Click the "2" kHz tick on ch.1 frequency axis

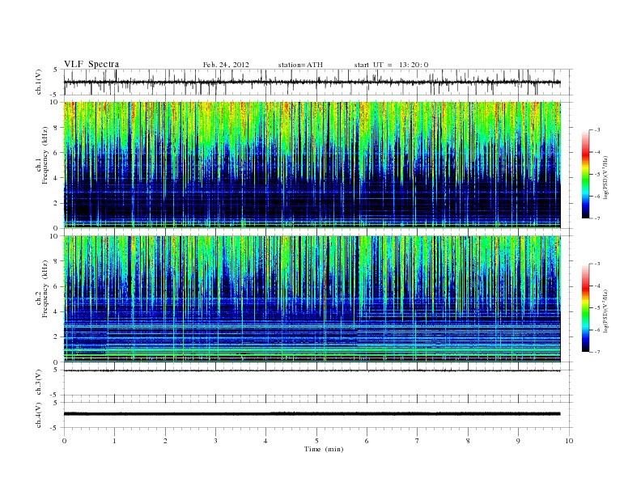tap(56, 203)
